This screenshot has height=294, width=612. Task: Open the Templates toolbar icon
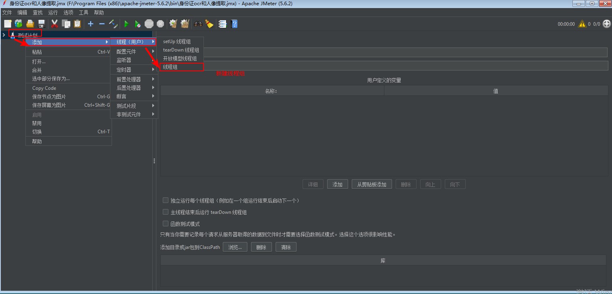[x=19, y=24]
